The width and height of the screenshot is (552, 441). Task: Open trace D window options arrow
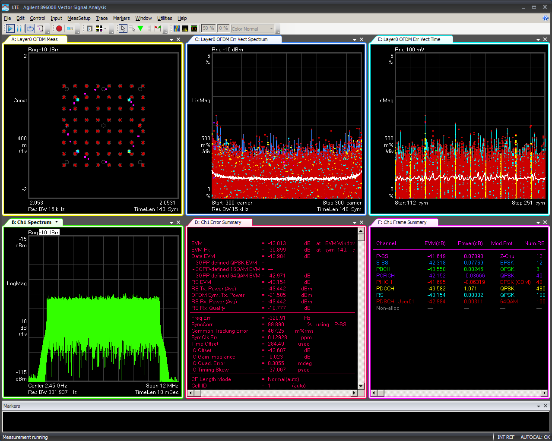click(355, 223)
